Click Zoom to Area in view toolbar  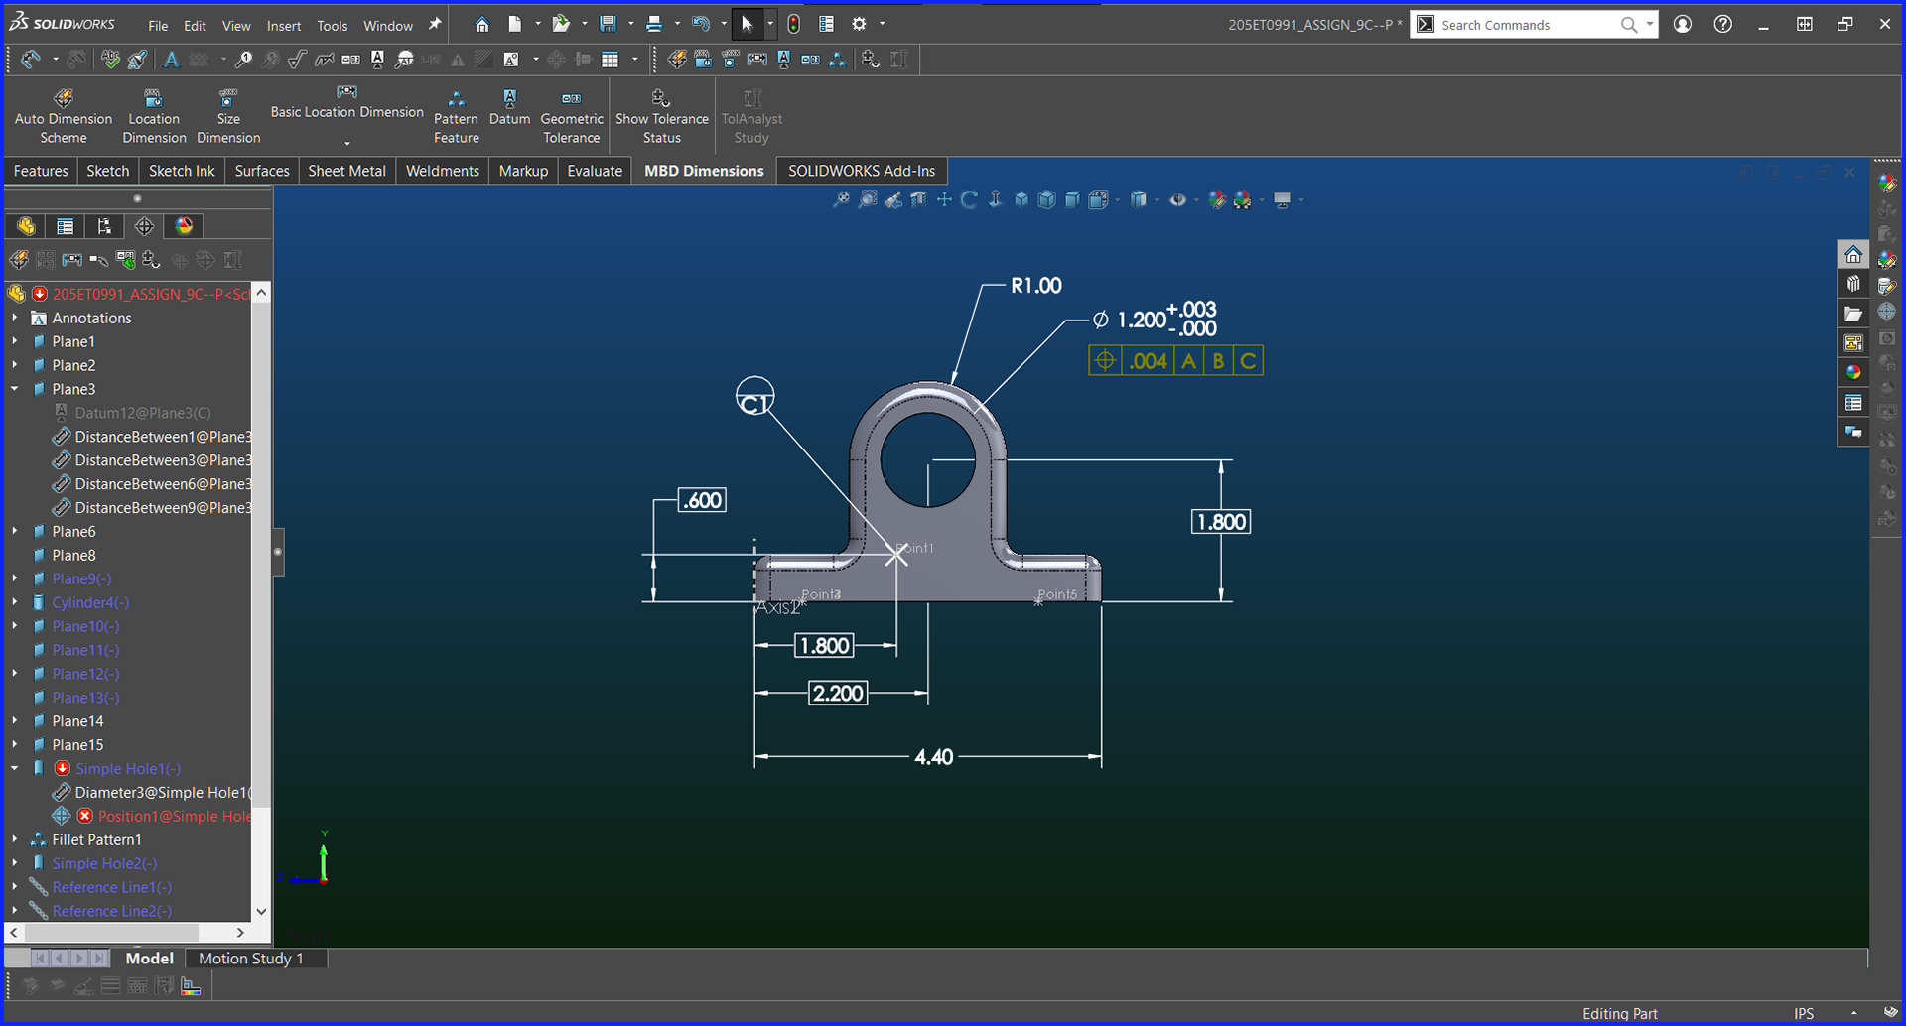coord(868,199)
